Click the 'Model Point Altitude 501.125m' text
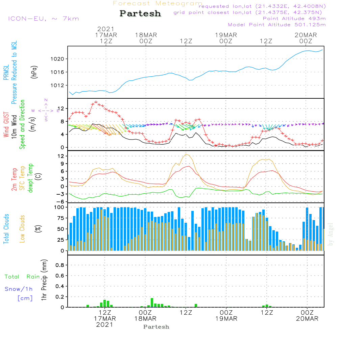This screenshot has height=338, width=338. [x=277, y=25]
